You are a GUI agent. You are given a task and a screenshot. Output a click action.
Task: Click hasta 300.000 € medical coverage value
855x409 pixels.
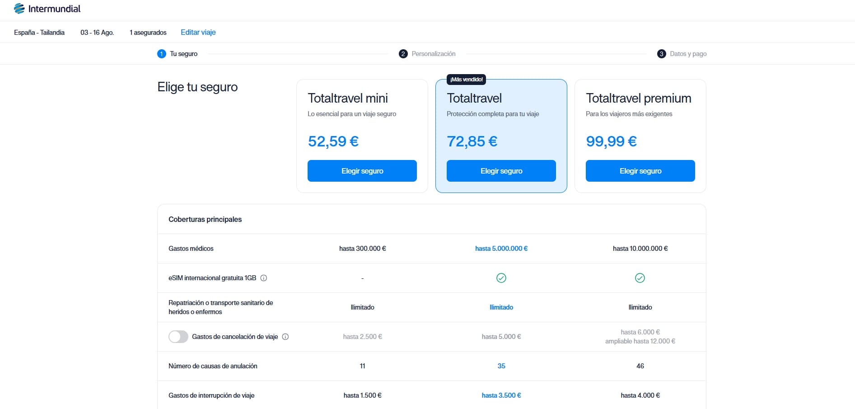click(363, 249)
